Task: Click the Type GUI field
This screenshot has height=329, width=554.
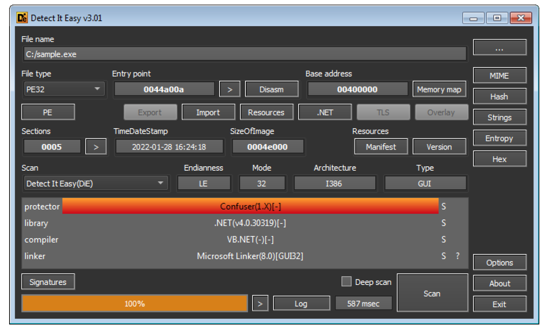Action: [x=425, y=183]
